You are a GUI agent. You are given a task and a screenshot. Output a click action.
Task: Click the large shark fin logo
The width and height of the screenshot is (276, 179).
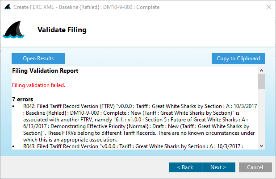(13, 29)
